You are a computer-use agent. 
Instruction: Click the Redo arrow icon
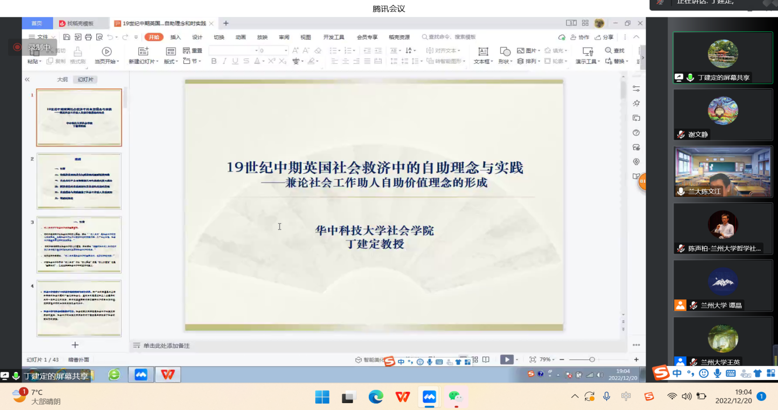[x=125, y=37]
